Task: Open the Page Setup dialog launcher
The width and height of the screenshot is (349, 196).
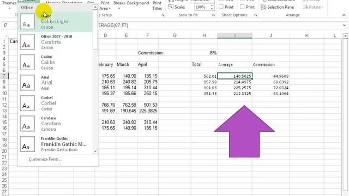Action: [163, 15]
